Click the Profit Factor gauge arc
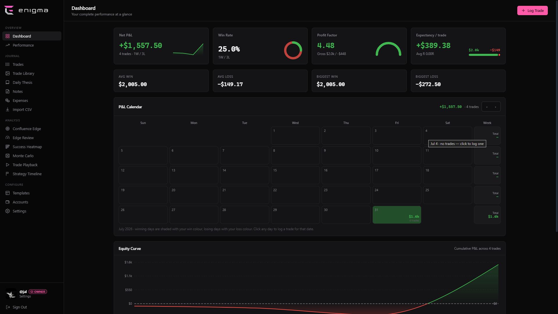The image size is (558, 314). 388,49
